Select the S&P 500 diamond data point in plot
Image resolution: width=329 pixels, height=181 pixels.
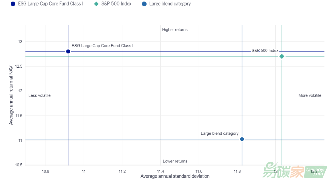(282, 56)
